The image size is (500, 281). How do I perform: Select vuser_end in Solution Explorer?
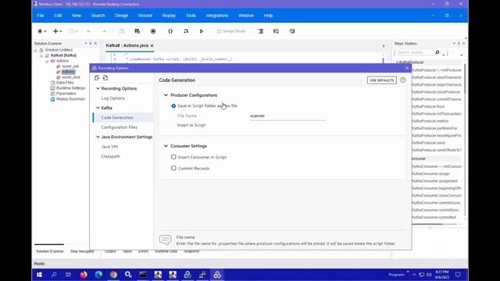point(71,77)
